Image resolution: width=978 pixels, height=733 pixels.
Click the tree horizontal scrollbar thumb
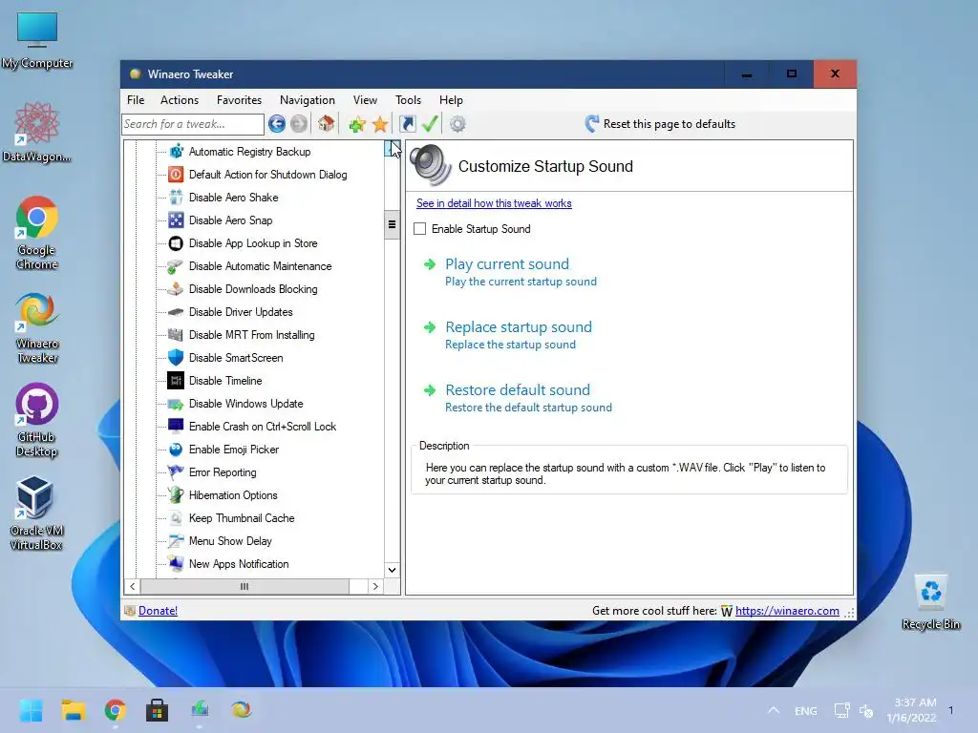[244, 587]
